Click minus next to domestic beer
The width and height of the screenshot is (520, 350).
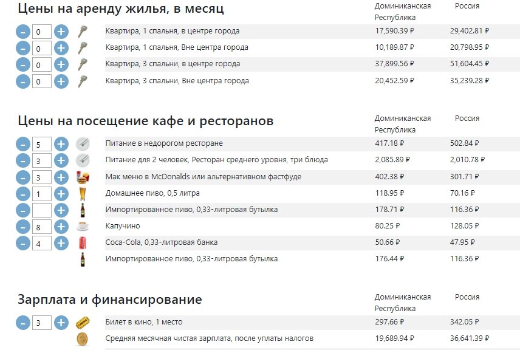point(24,194)
